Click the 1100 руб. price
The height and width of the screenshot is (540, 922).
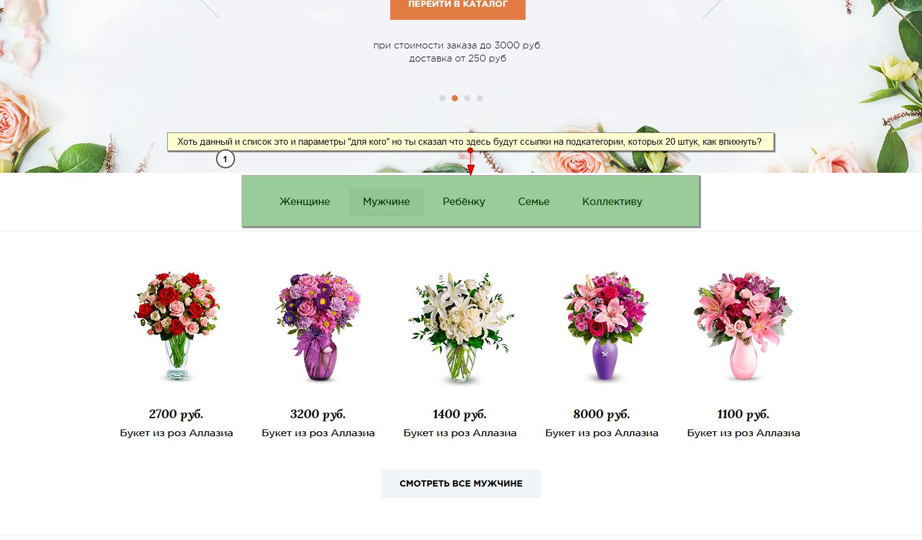[x=743, y=414]
